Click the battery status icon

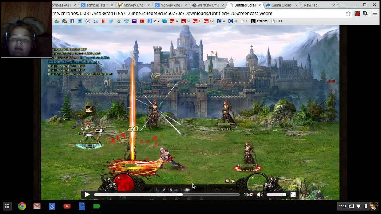[366, 206]
